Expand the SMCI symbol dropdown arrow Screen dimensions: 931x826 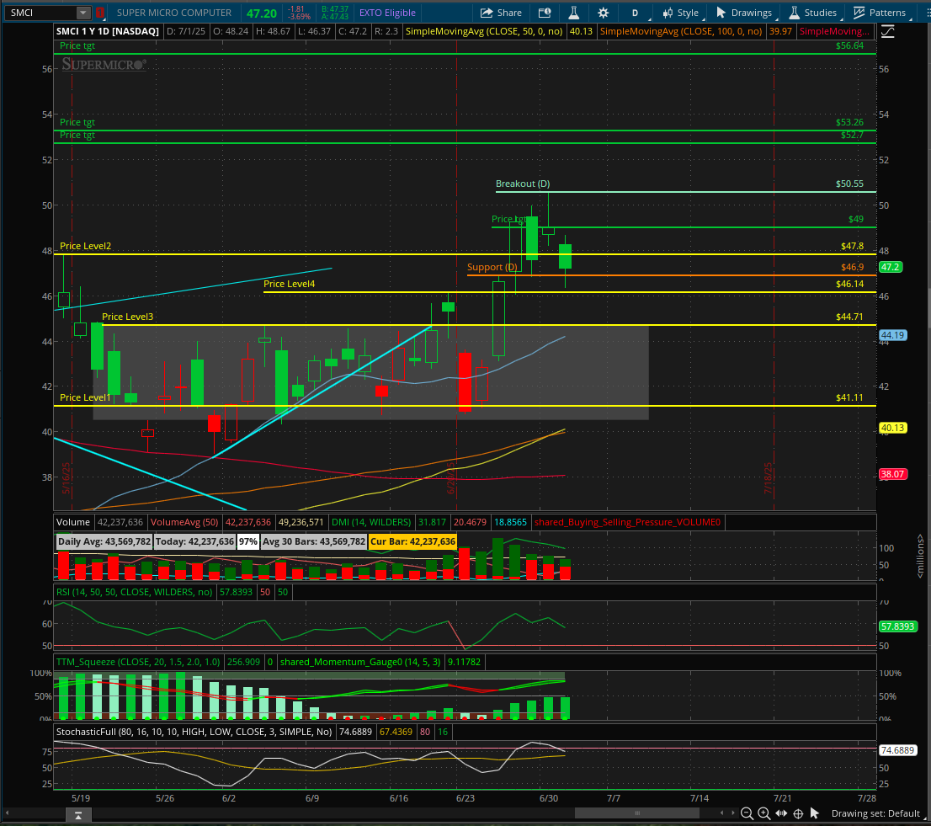click(83, 13)
